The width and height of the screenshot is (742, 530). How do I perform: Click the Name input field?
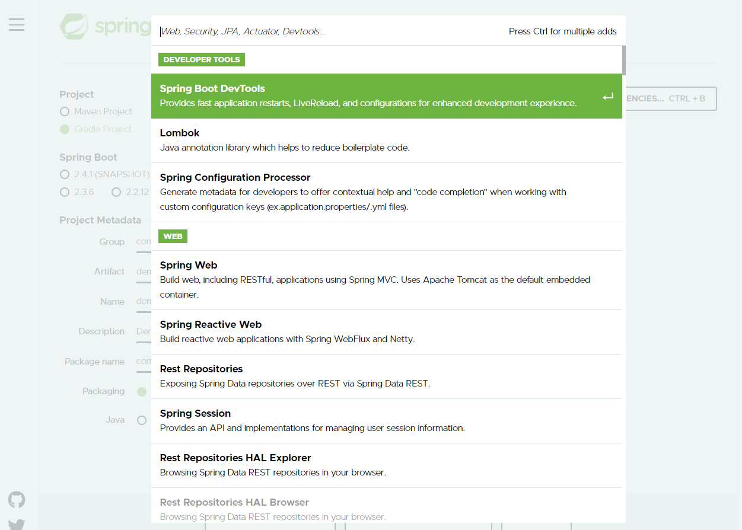(144, 302)
